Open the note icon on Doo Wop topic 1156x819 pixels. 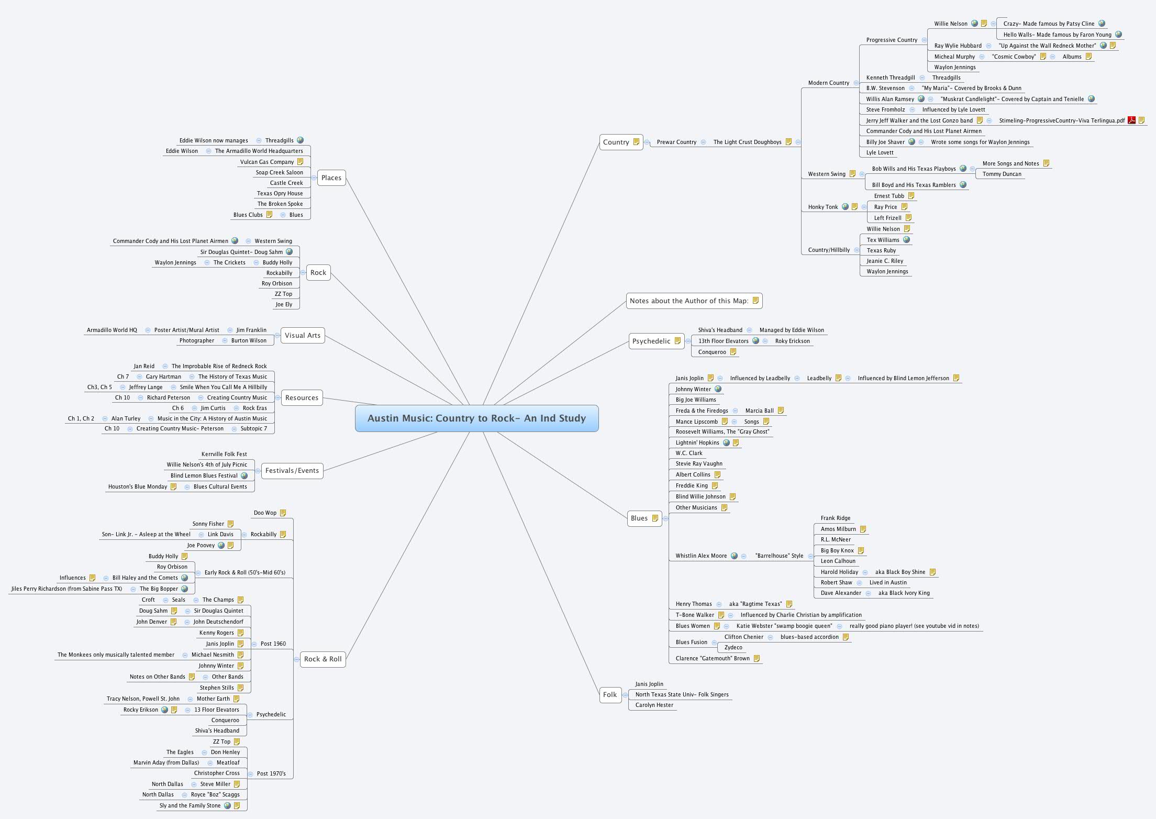[x=283, y=513]
